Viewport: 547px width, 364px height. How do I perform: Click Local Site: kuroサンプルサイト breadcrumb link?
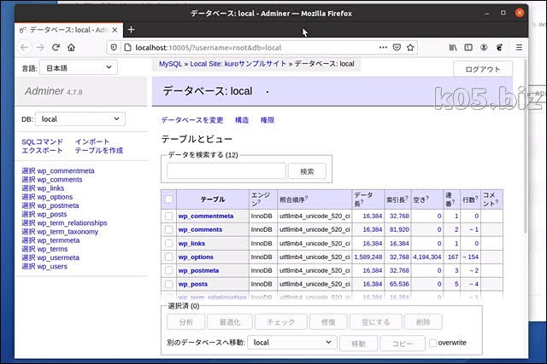[238, 64]
